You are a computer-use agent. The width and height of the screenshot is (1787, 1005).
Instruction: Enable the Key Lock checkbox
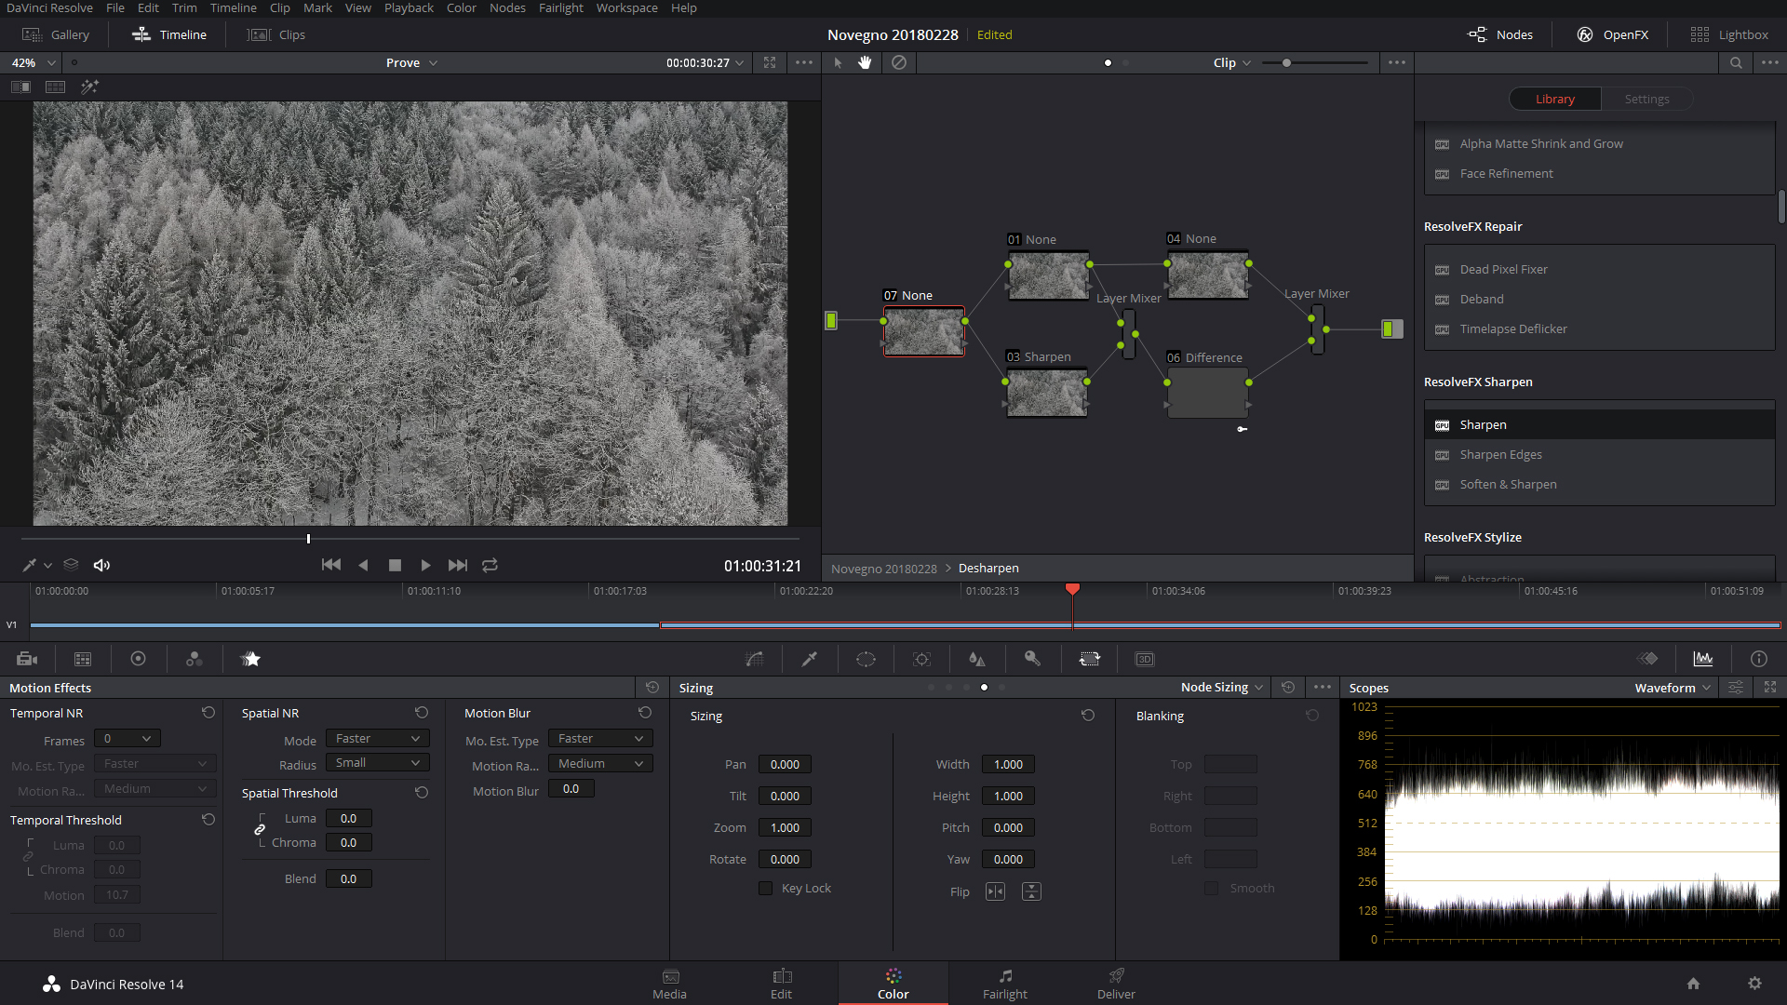click(x=765, y=888)
